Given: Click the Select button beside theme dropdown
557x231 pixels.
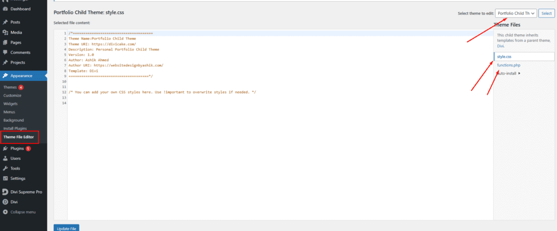Looking at the screenshot, I should 546,13.
